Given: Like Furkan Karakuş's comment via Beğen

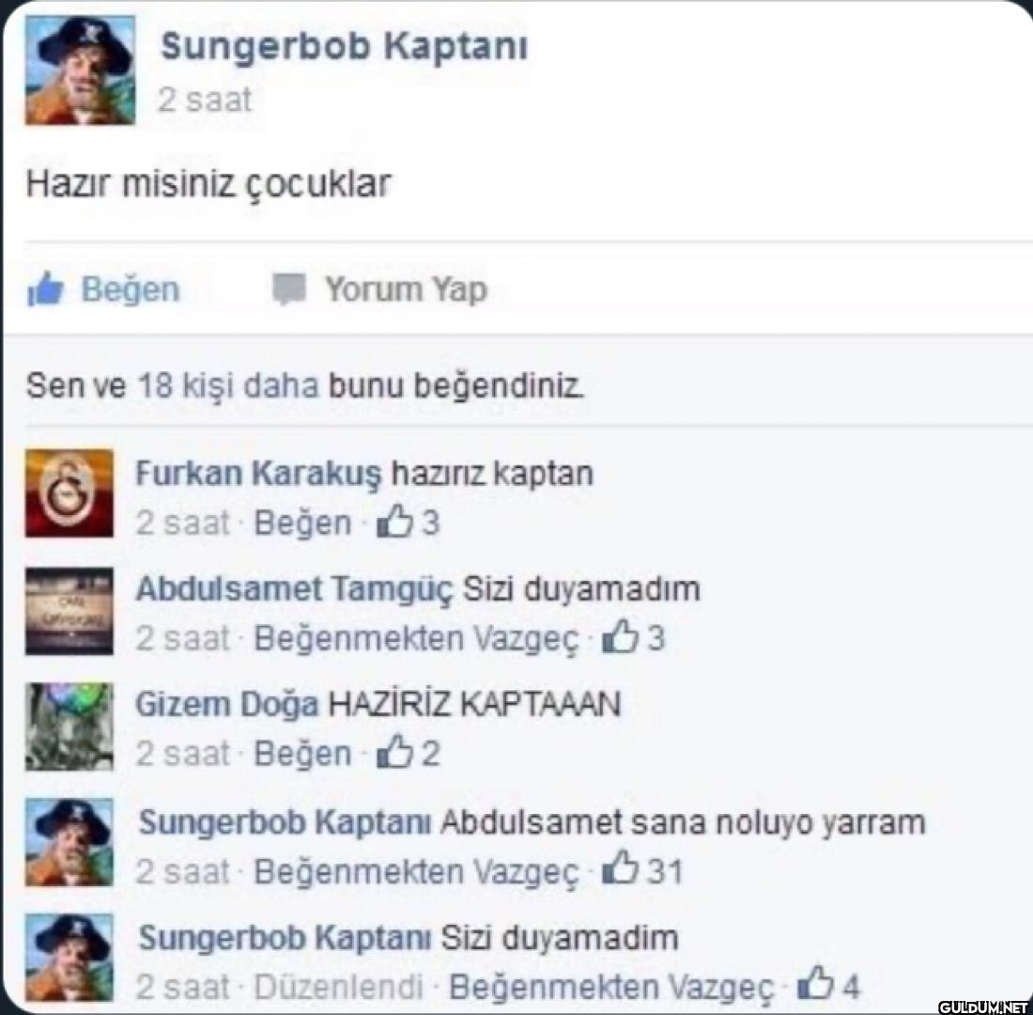Looking at the screenshot, I should [302, 523].
